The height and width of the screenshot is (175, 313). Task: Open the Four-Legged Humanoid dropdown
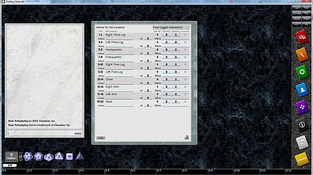pyautogui.click(x=171, y=27)
